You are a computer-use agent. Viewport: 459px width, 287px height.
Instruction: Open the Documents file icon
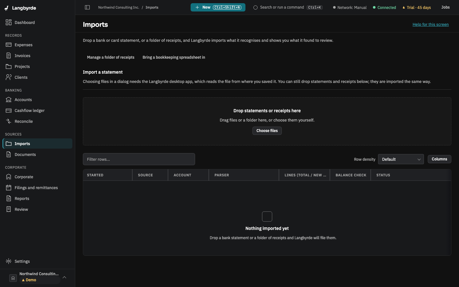pos(9,154)
